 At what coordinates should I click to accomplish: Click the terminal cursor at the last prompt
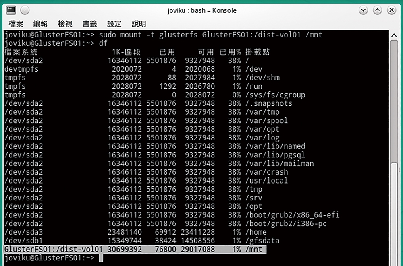point(101,258)
